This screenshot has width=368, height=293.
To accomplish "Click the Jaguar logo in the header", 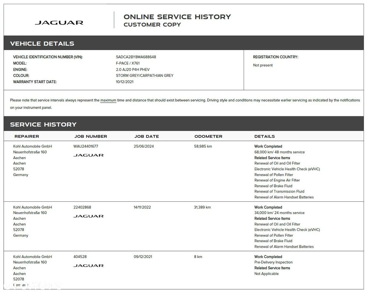I will [59, 23].
